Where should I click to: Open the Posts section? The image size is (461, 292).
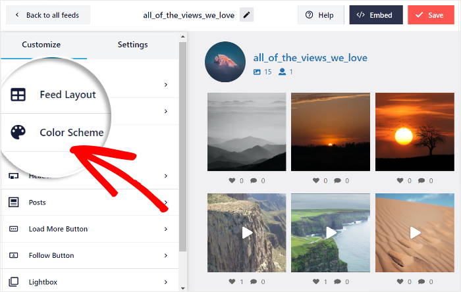pyautogui.click(x=90, y=202)
